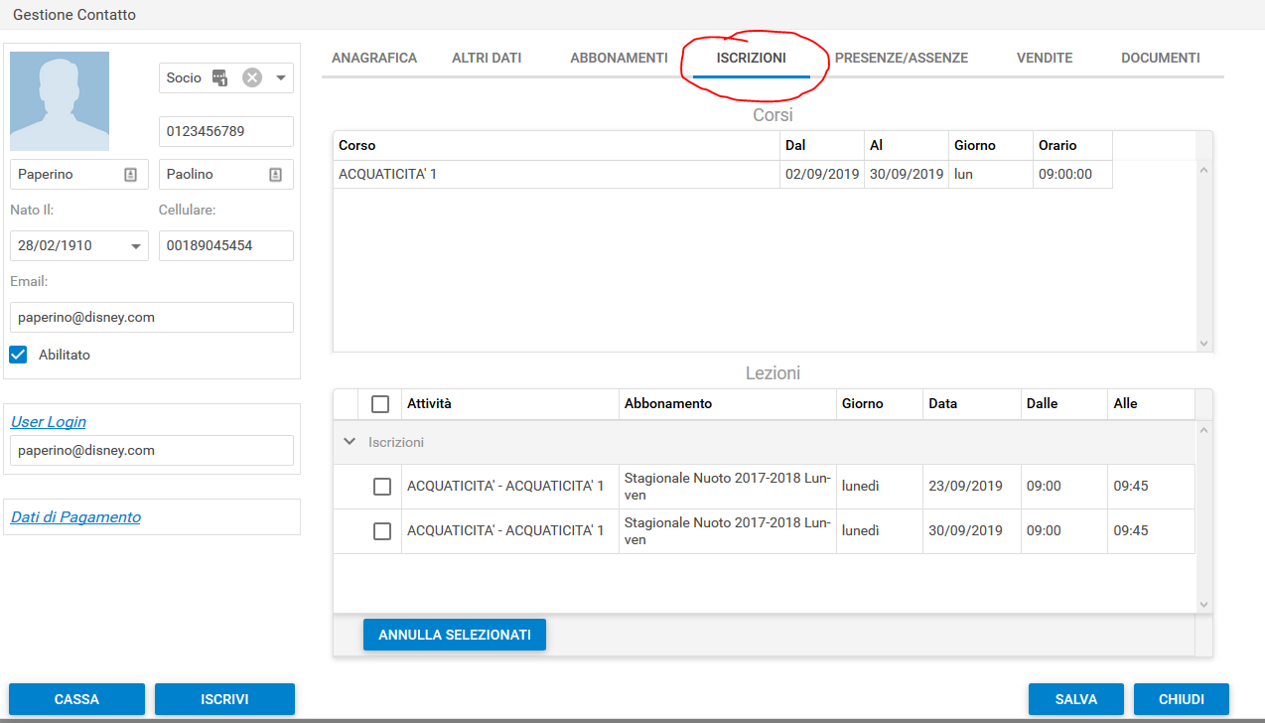Viewport: 1265px width, 723px height.
Task: Collapse the Iscrizioni group chevron
Action: (349, 441)
